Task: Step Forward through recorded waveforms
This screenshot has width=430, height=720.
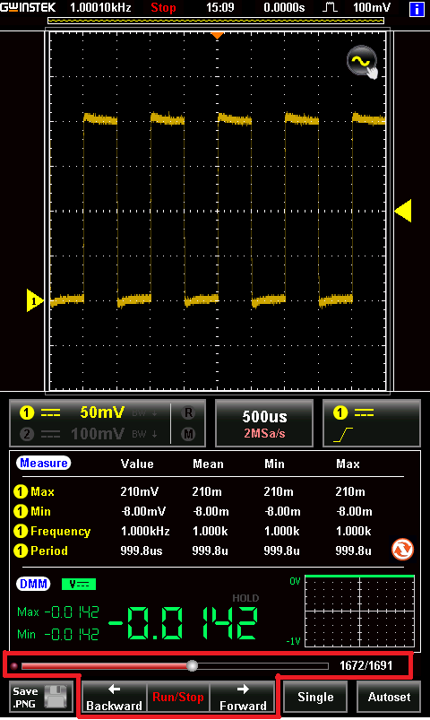Action: 243,697
